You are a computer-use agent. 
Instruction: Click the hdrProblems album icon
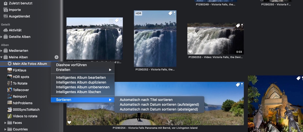pyautogui.click(x=10, y=103)
